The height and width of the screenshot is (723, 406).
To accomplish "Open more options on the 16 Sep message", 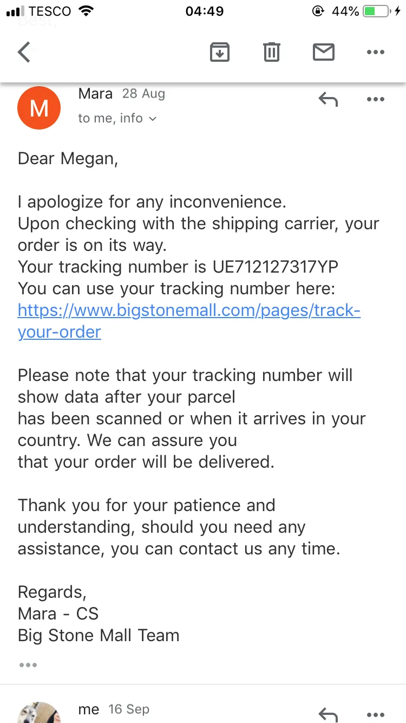I will tap(375, 715).
